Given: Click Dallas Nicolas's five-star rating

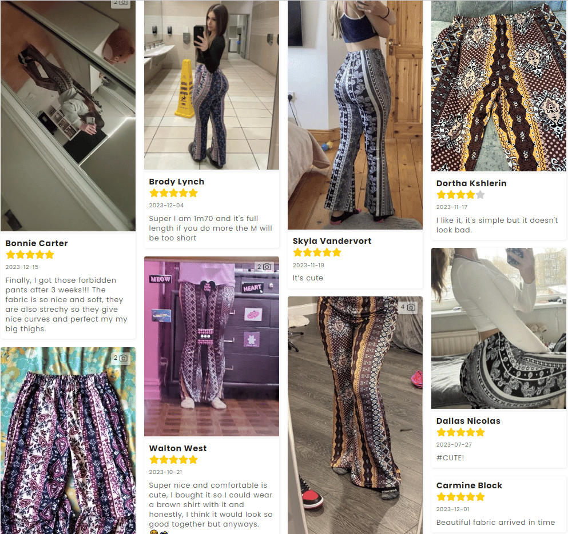Looking at the screenshot, I should pyautogui.click(x=460, y=432).
